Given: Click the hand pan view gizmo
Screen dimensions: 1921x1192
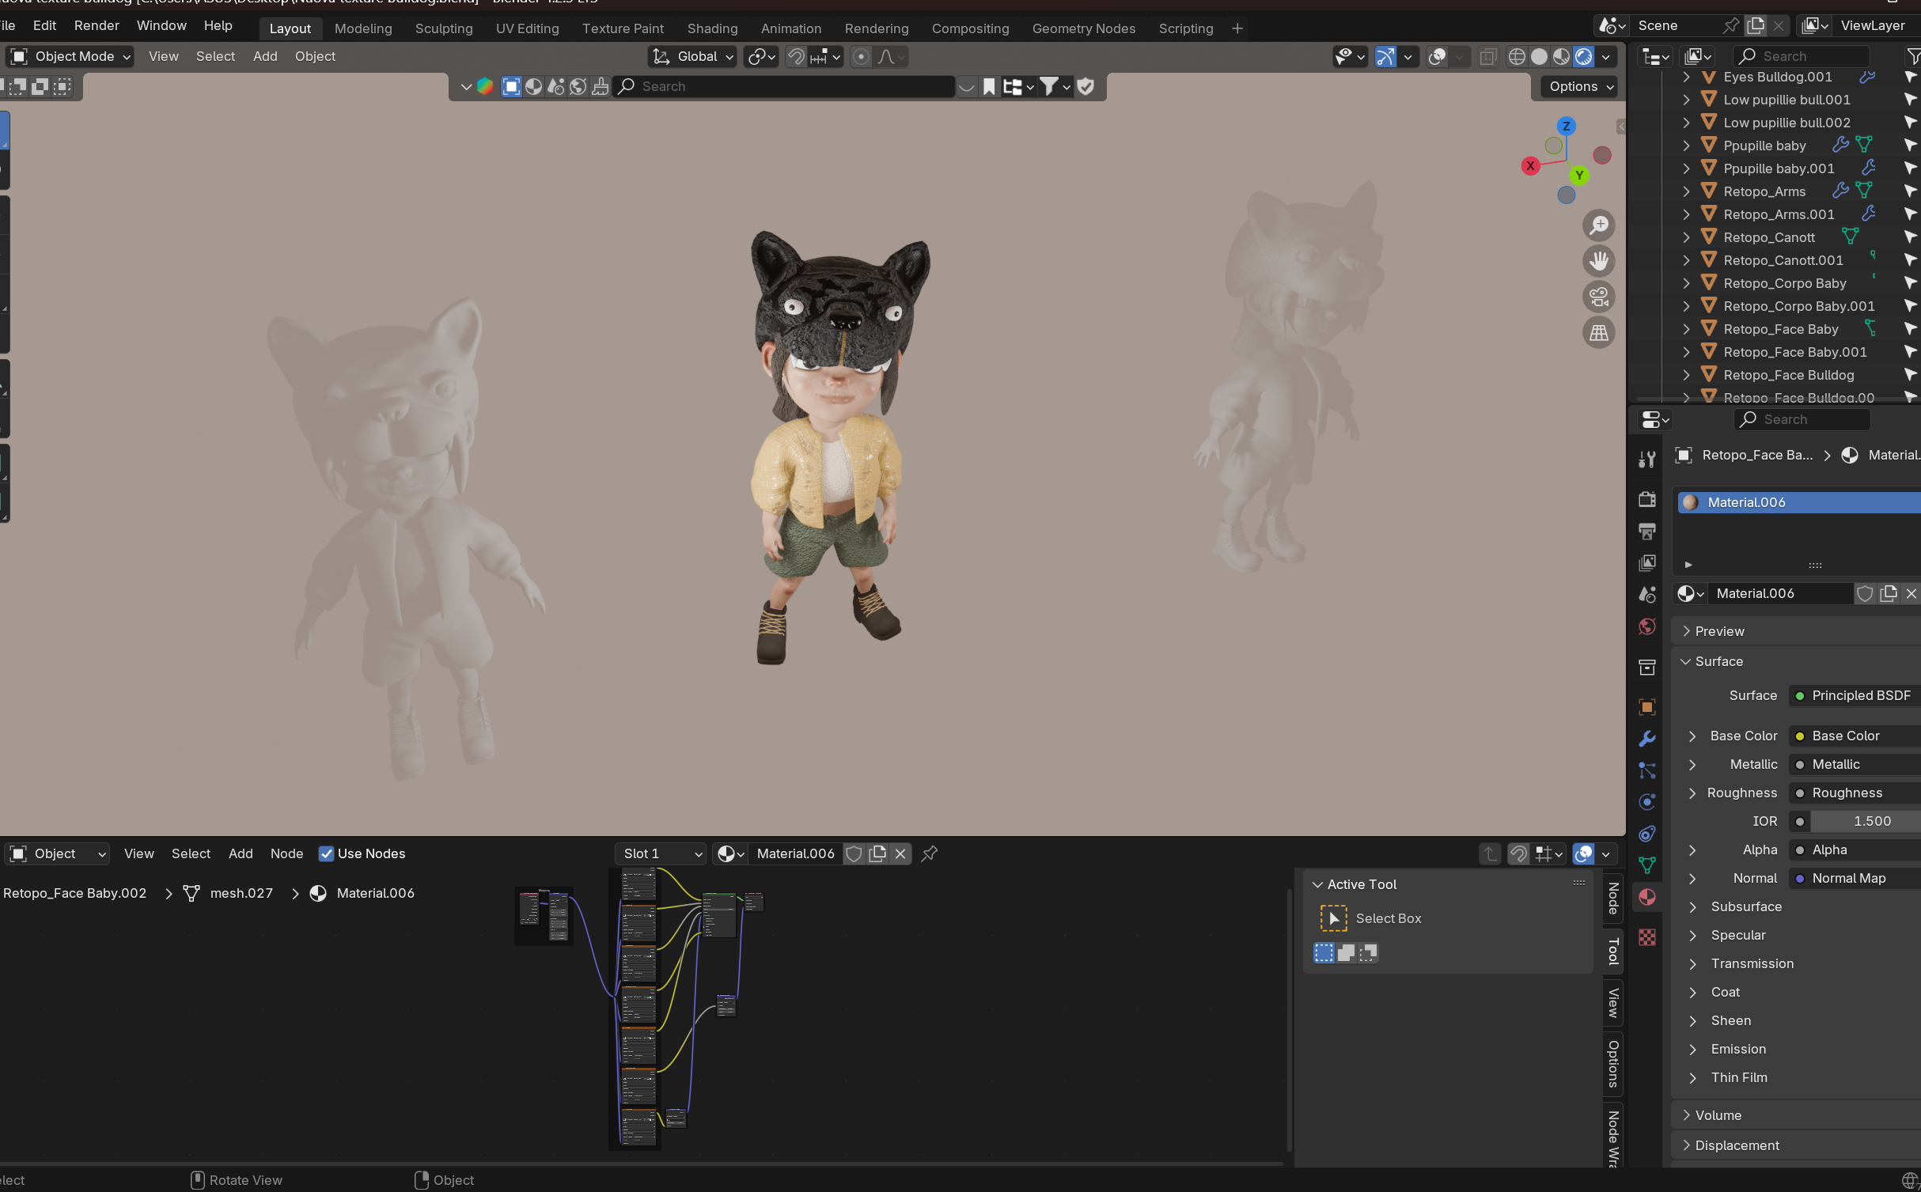Looking at the screenshot, I should pos(1599,261).
